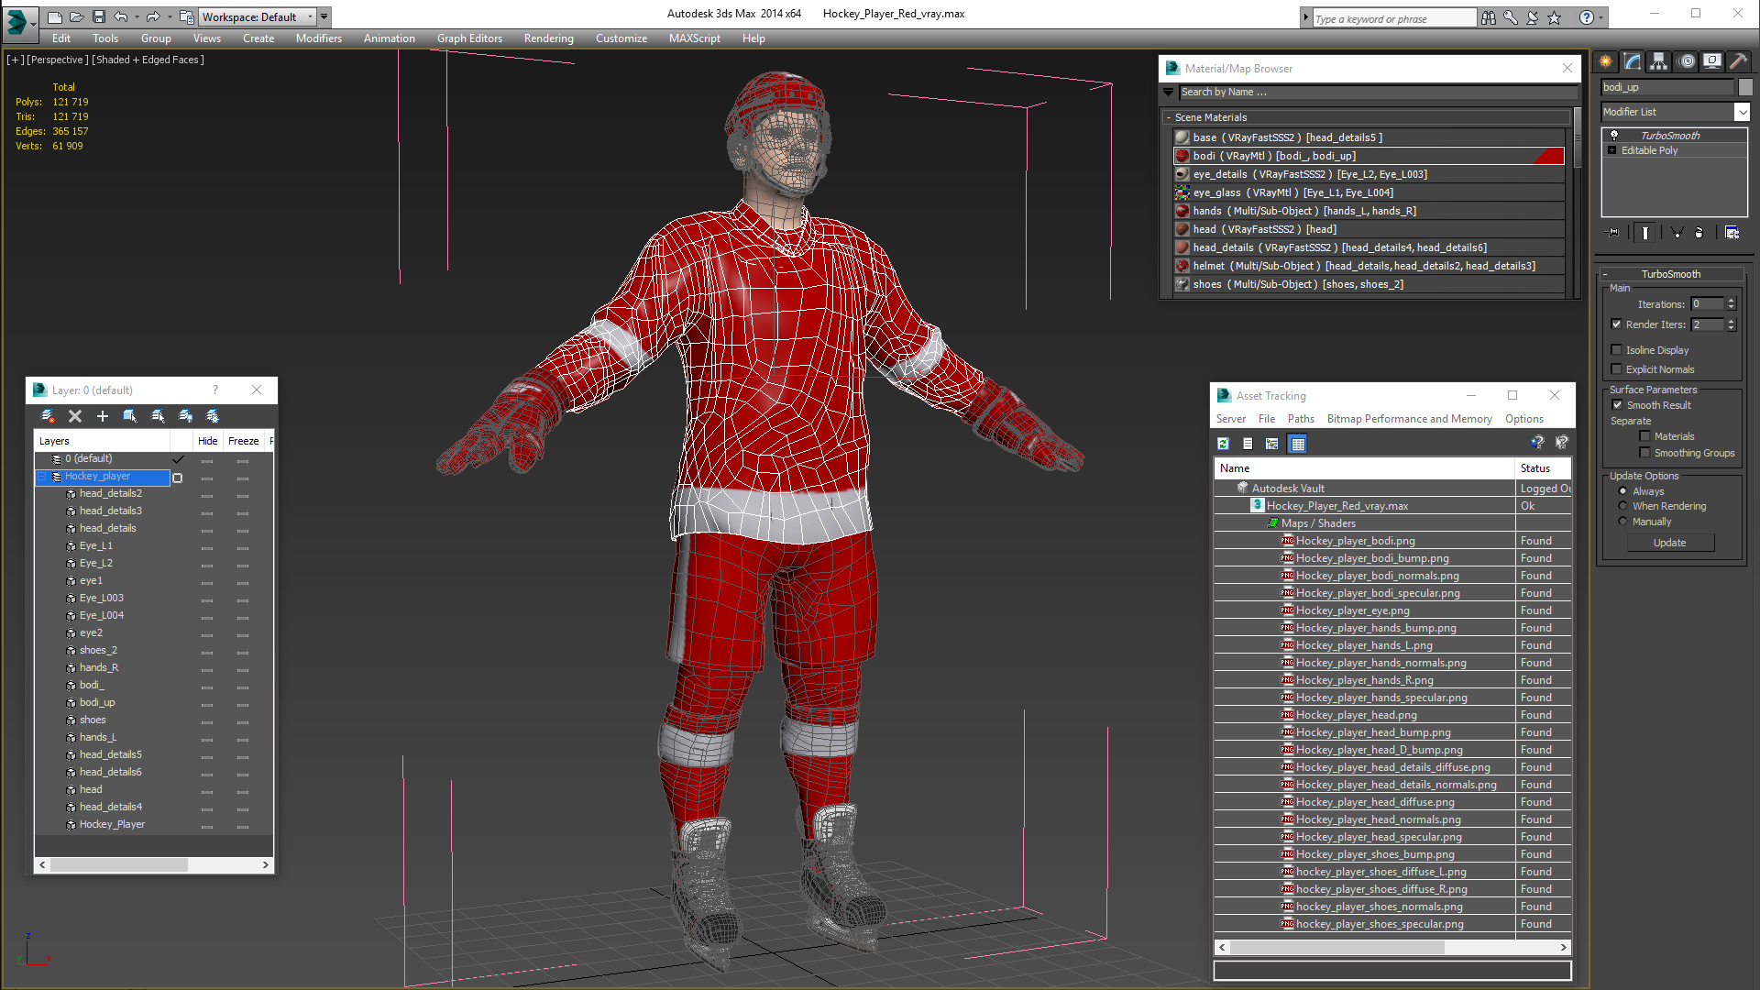Switch to the Display command panel tab
This screenshot has width=1760, height=990.
click(x=1712, y=61)
